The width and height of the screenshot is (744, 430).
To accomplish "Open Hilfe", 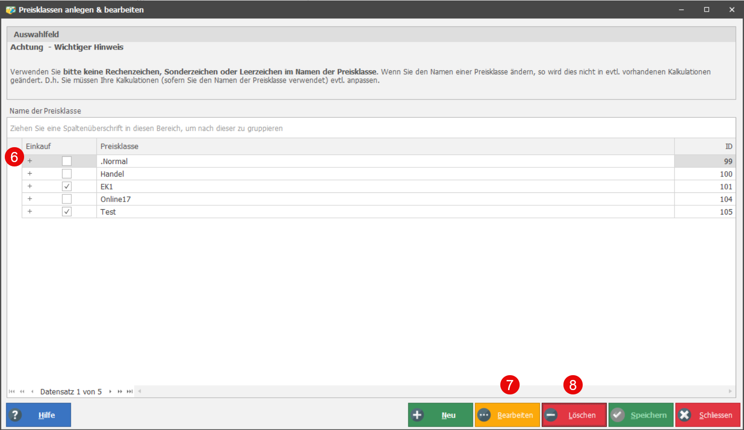I will [x=39, y=415].
